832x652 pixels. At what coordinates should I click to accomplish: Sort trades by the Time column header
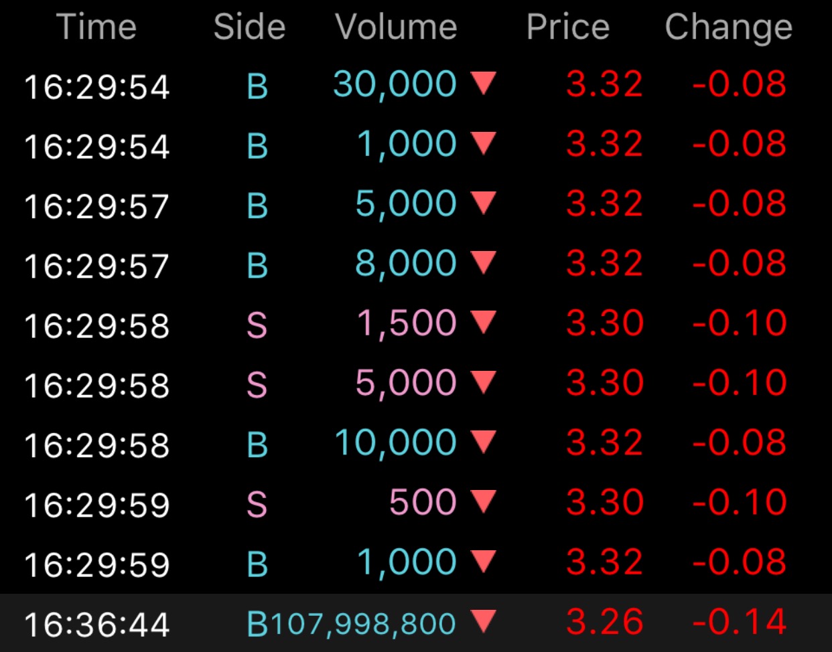[97, 27]
